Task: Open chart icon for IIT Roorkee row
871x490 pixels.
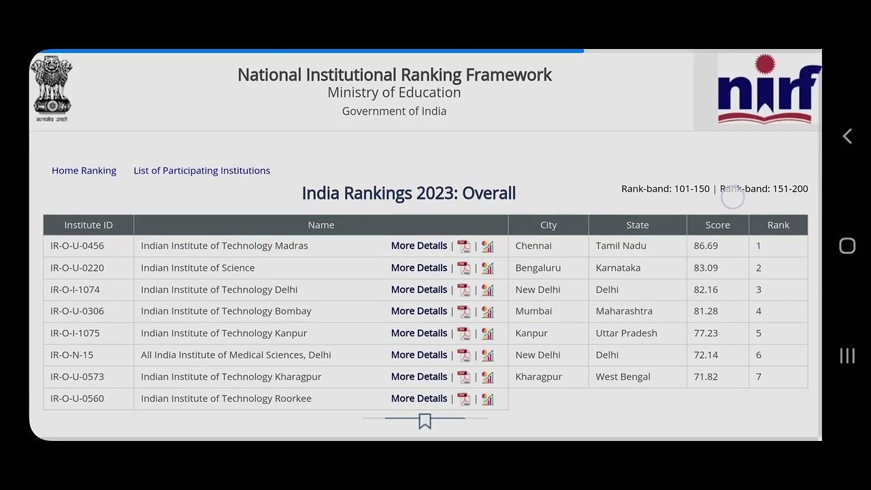Action: tap(488, 399)
